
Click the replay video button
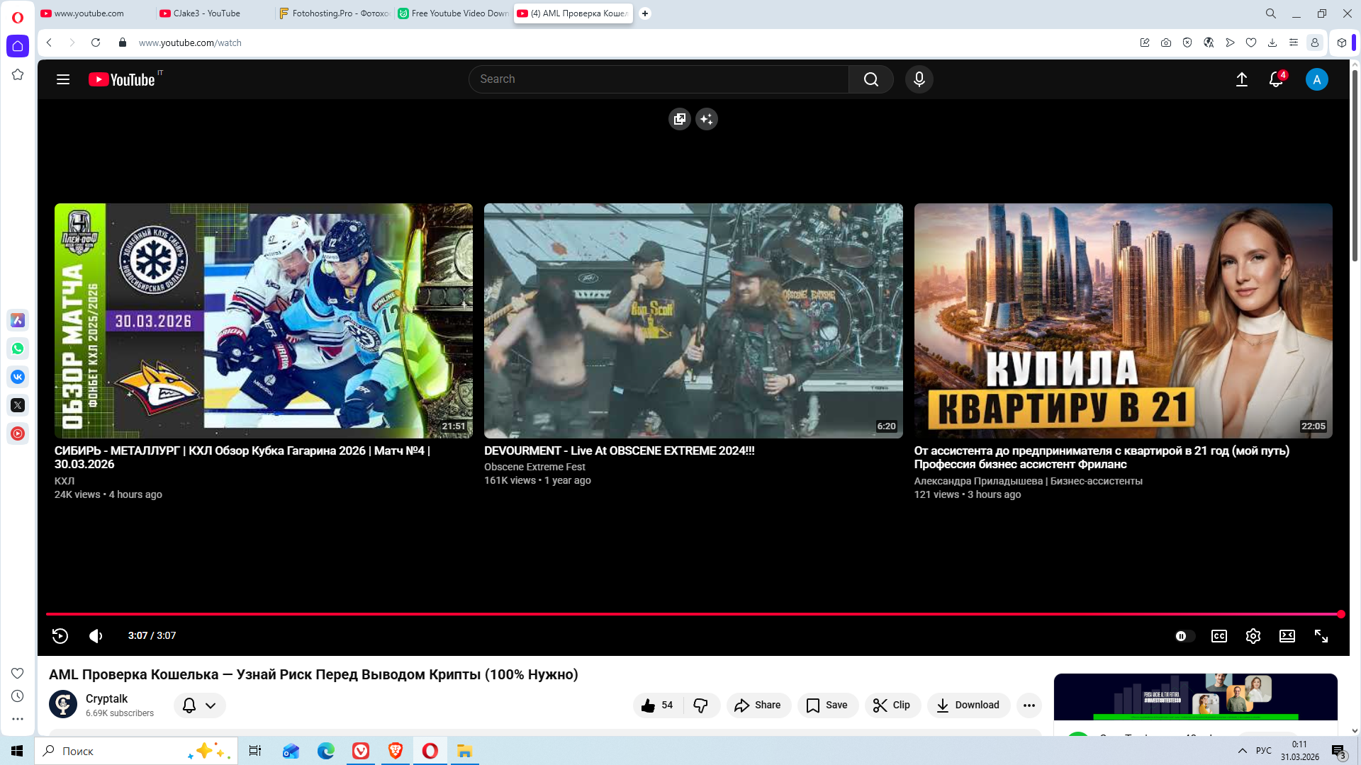coord(60,636)
